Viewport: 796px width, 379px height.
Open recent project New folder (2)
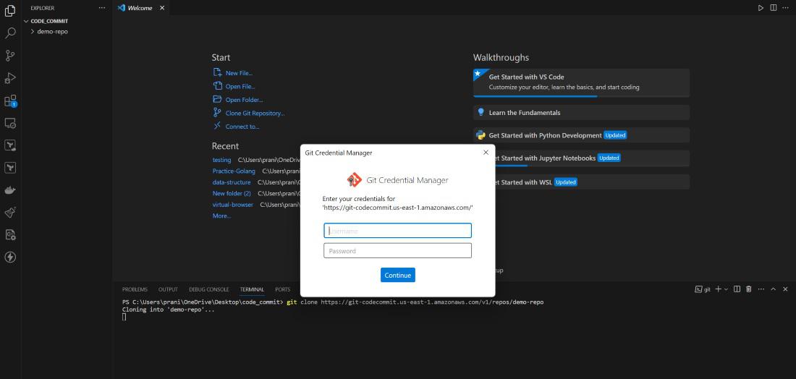point(232,193)
